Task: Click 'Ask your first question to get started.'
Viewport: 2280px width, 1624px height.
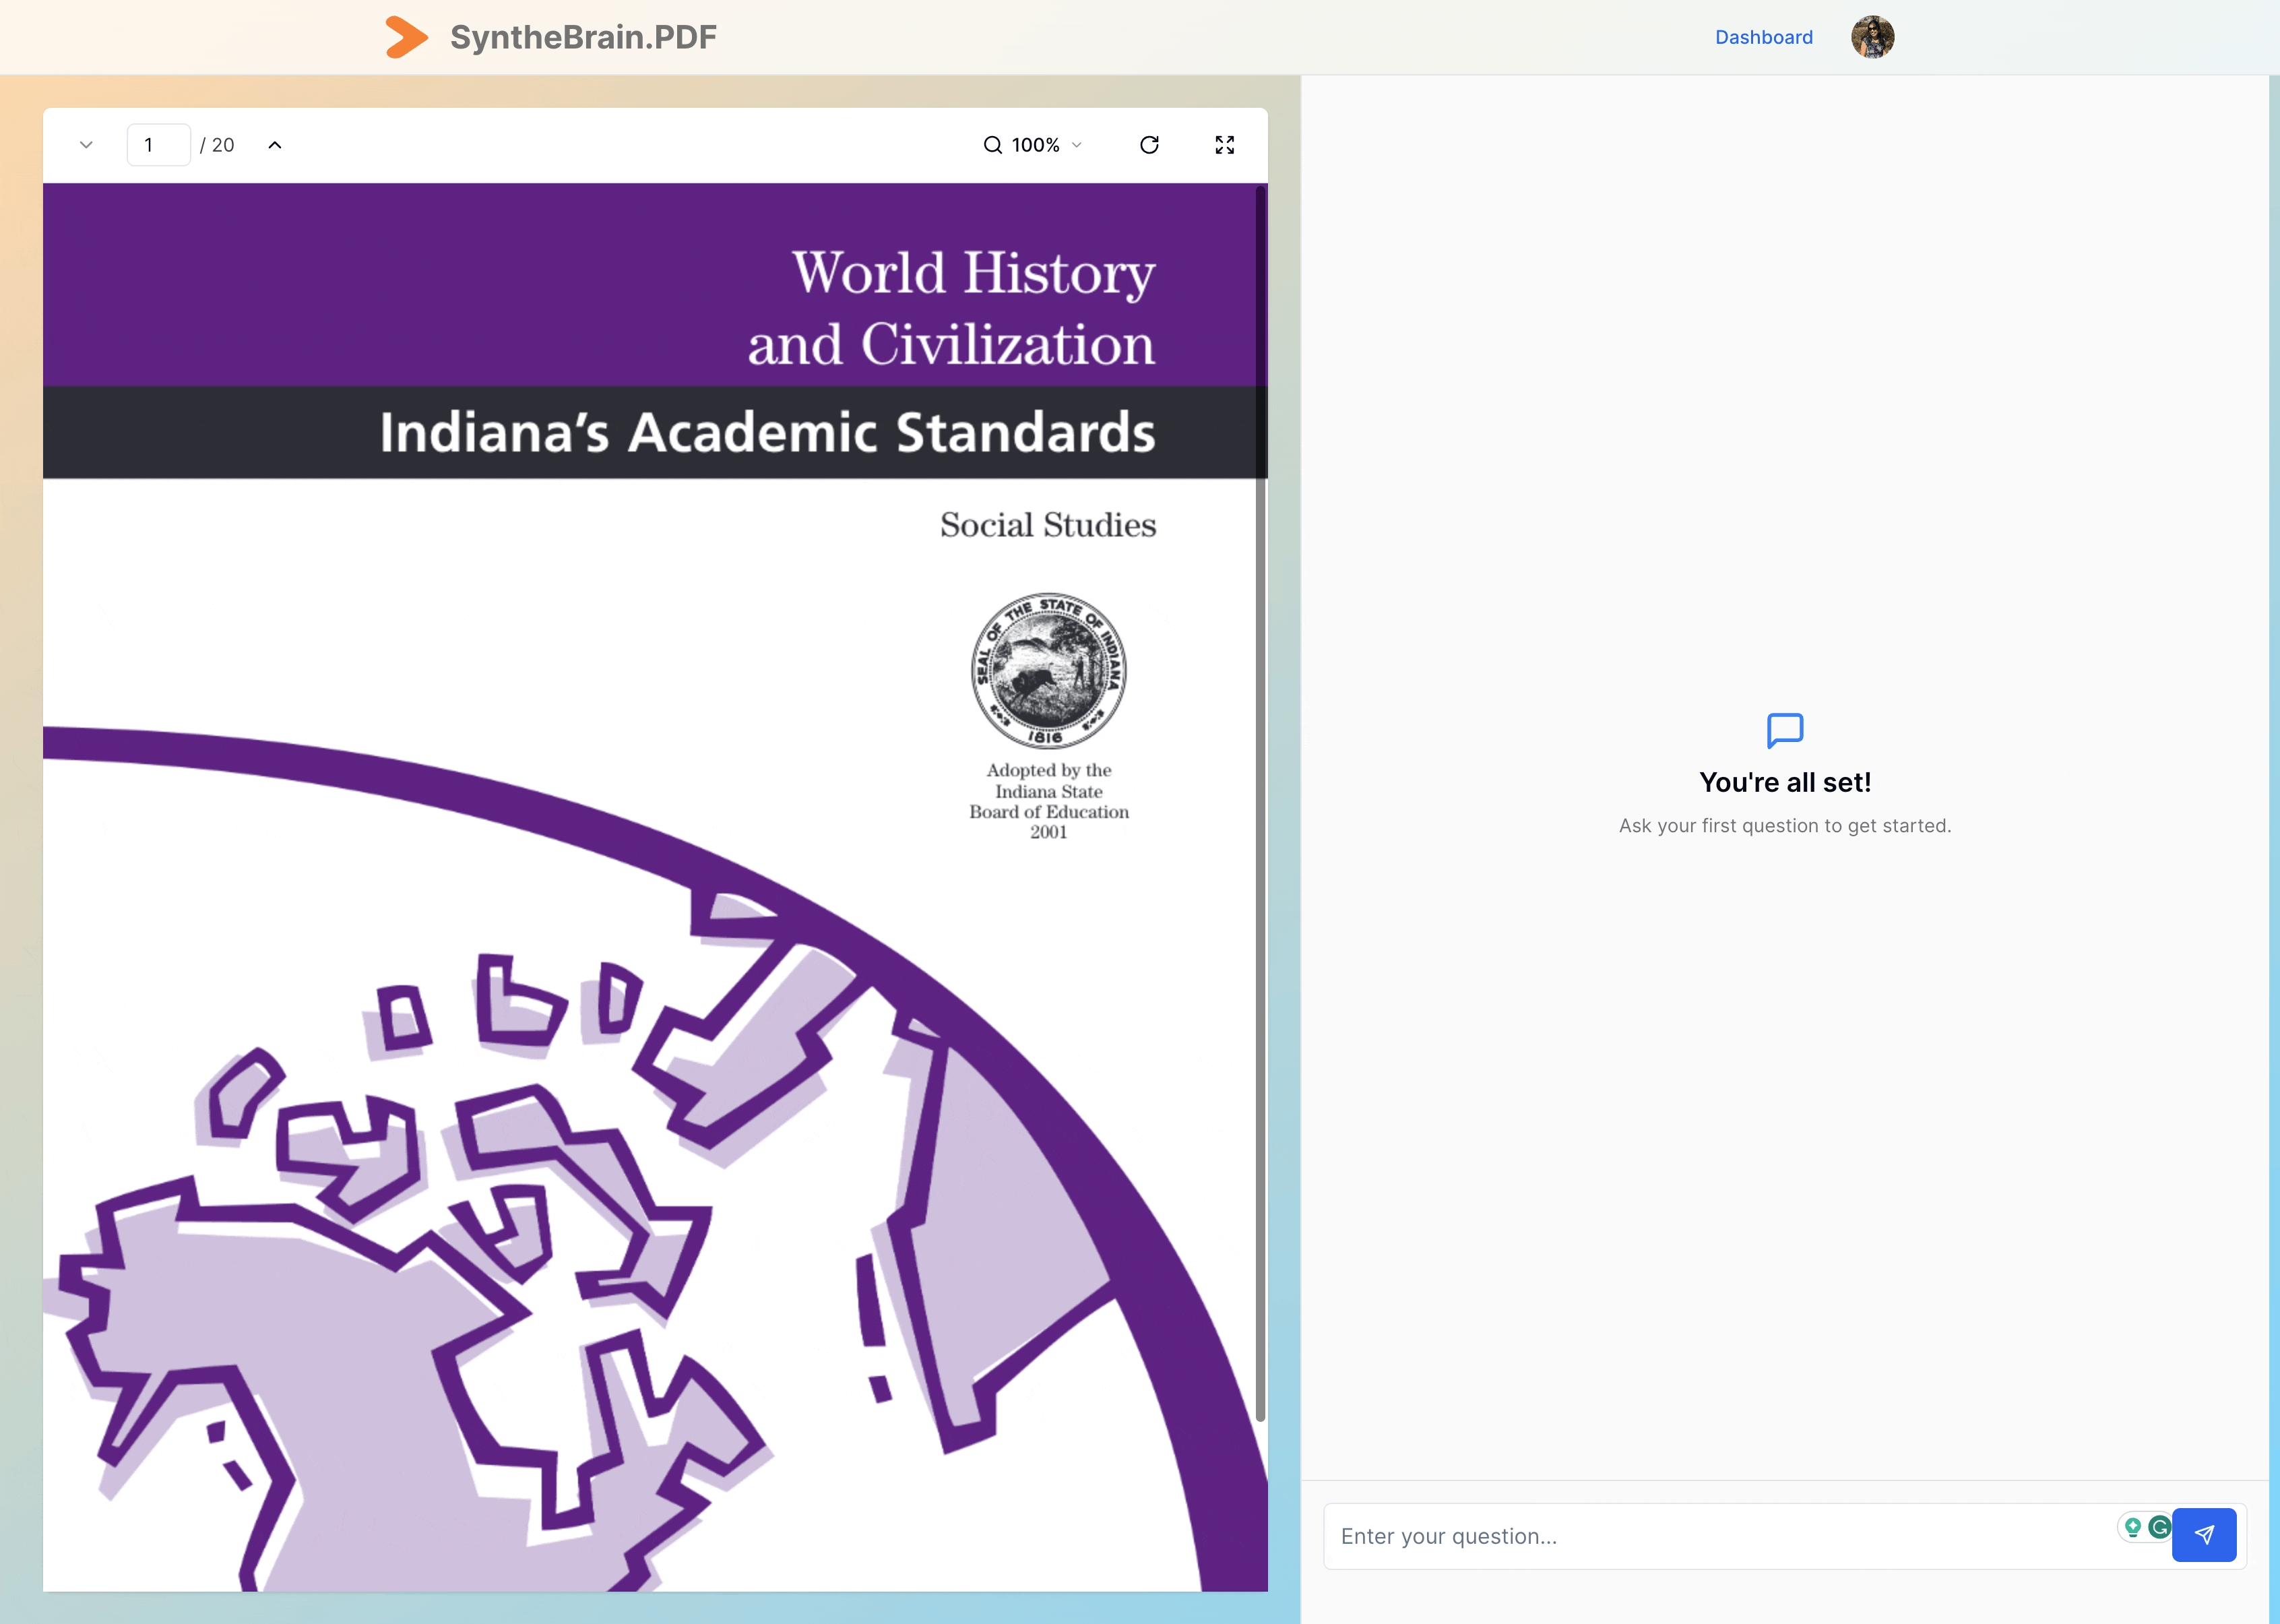Action: tap(1785, 826)
